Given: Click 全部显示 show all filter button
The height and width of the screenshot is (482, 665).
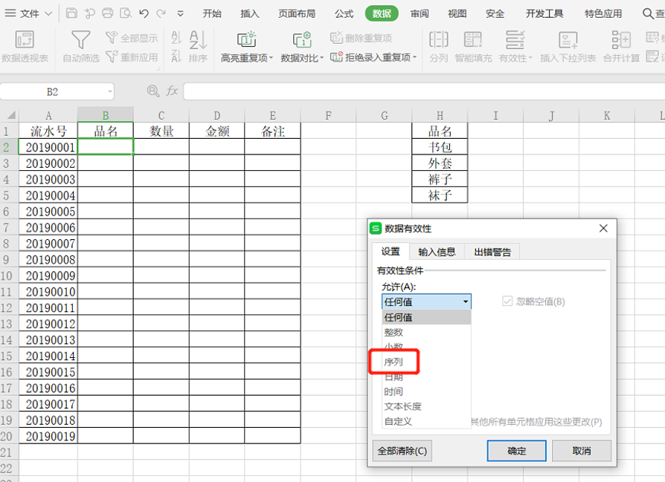Looking at the screenshot, I should pos(132,38).
